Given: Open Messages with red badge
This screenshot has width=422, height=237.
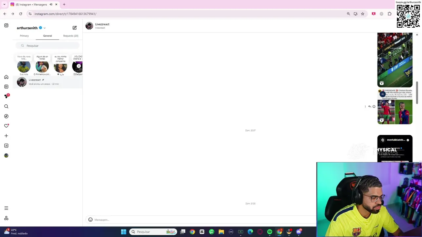Looking at the screenshot, I should coord(6,96).
